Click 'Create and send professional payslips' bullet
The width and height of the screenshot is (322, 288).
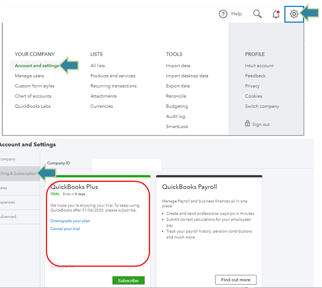210,213
